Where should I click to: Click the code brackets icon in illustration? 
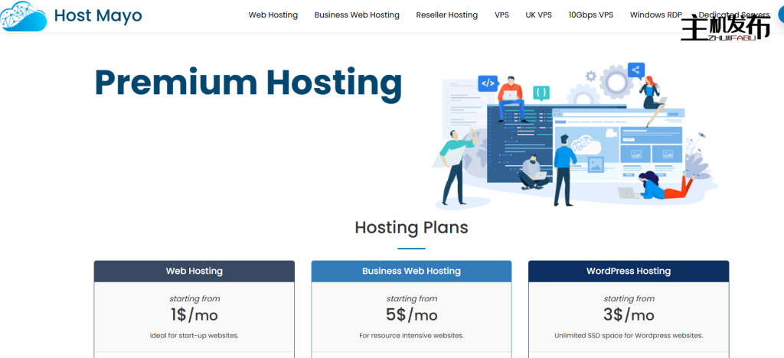tap(488, 83)
